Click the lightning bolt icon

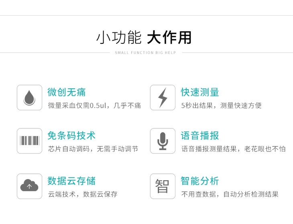163,98
